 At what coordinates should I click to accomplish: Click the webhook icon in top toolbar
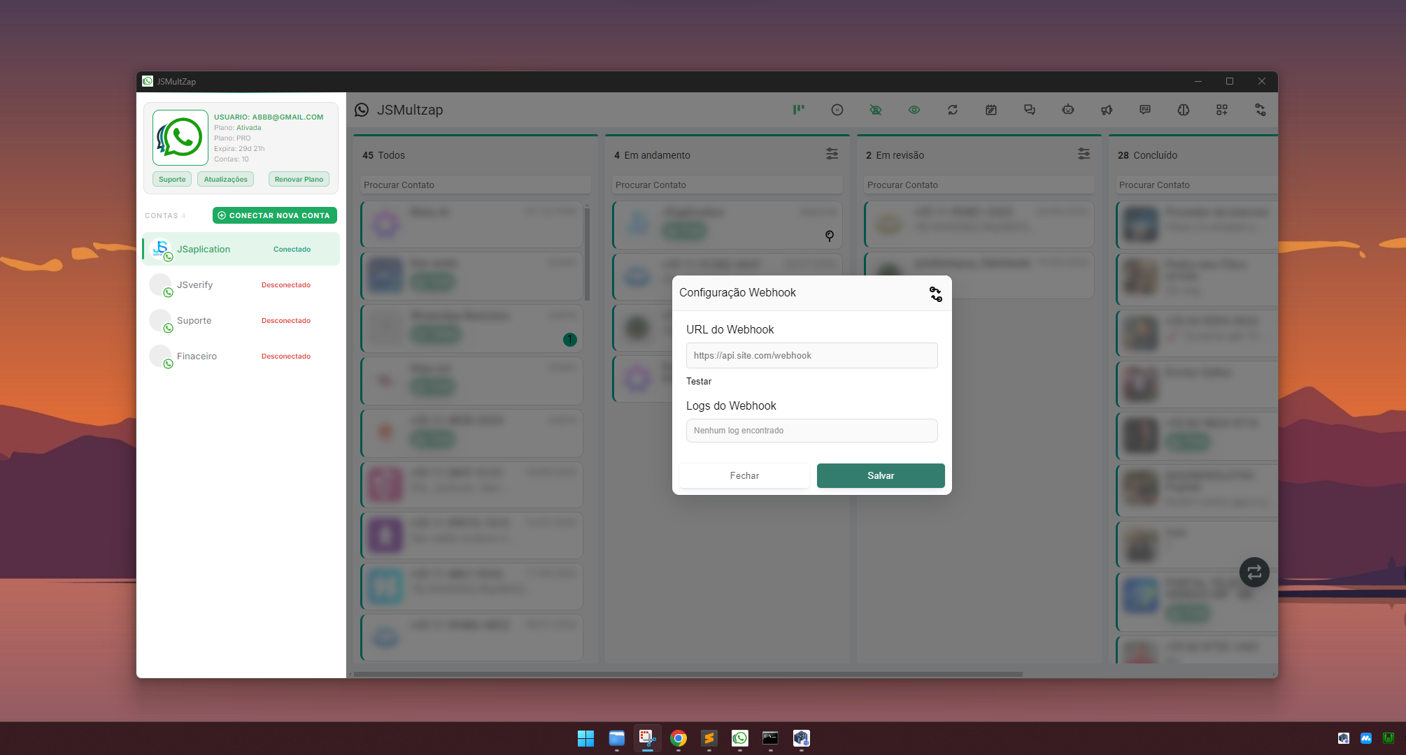(x=1261, y=110)
